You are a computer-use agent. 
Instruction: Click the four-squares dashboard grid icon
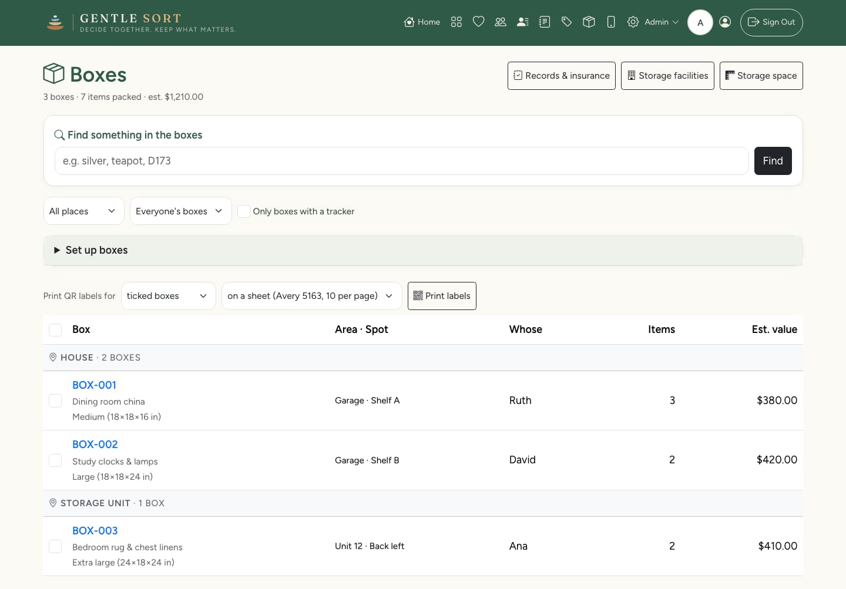[456, 22]
